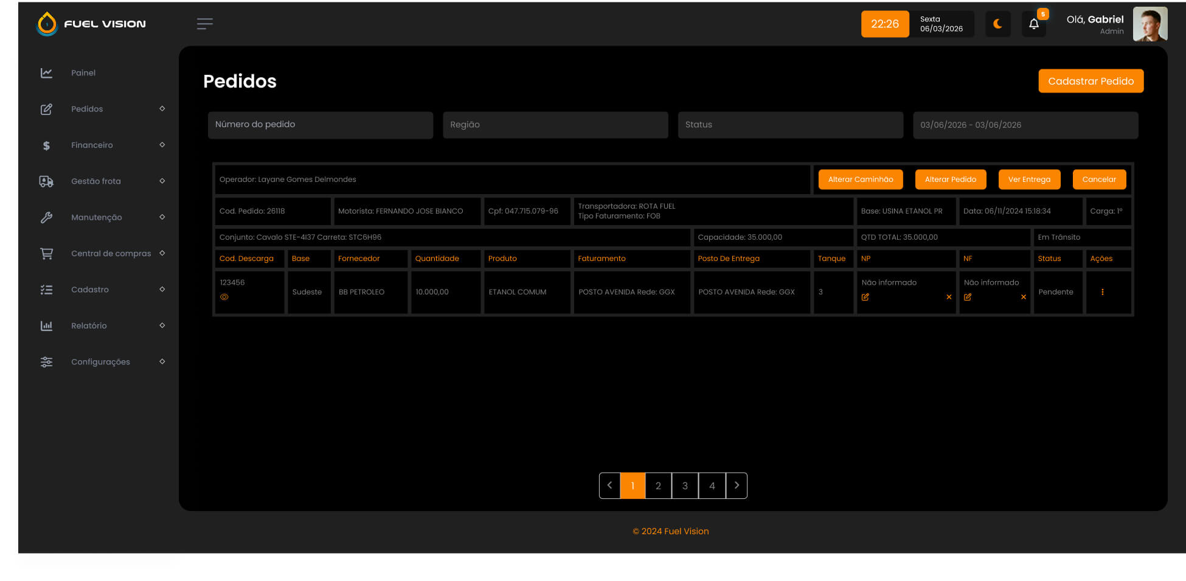View order 123456 via eye icon
The width and height of the screenshot is (1186, 581).
tap(224, 297)
